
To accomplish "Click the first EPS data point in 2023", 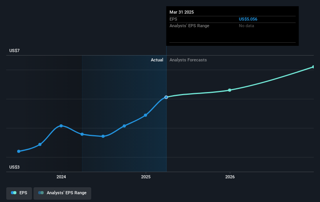I will coord(19,151).
